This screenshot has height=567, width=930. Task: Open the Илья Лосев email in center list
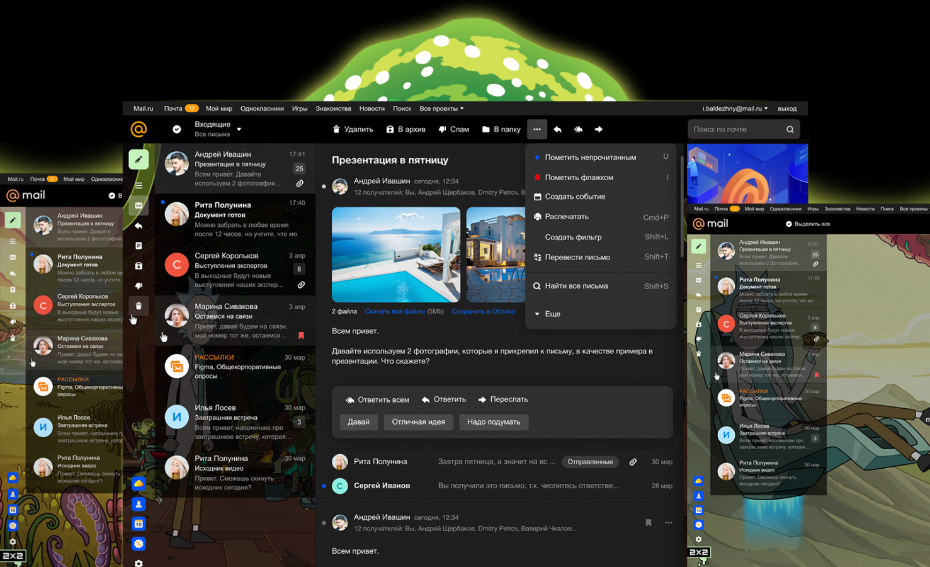point(235,421)
